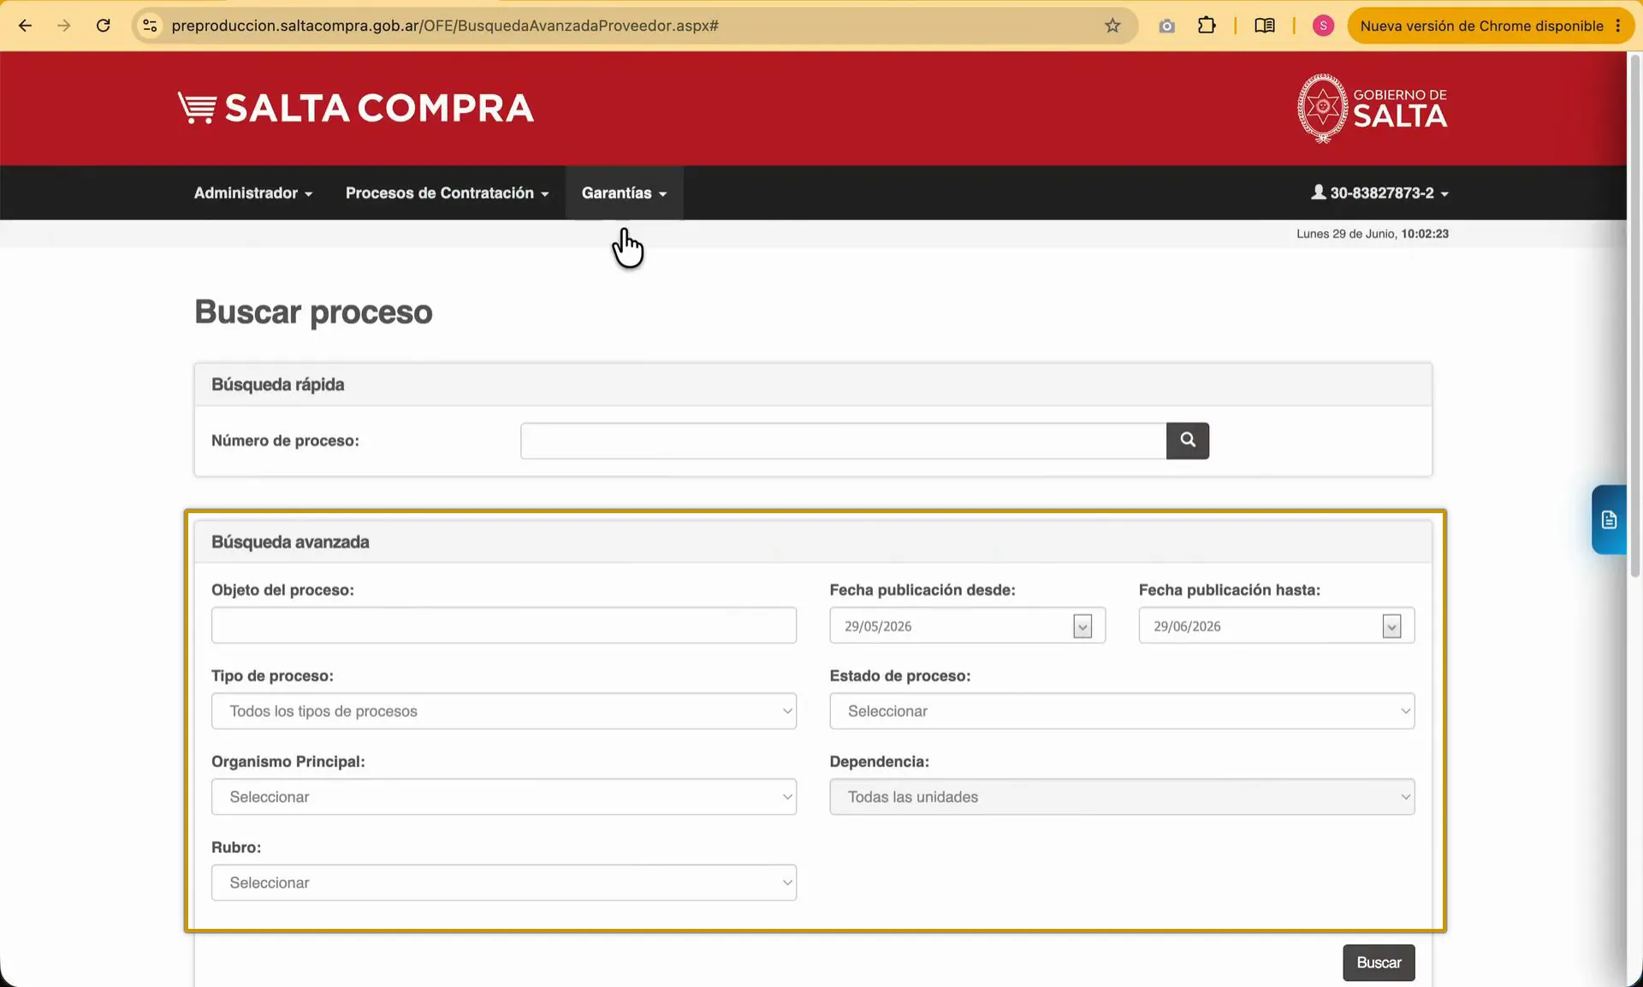Open user account menu 30-83827873-2
Image resolution: width=1643 pixels, height=987 pixels.
point(1379,193)
